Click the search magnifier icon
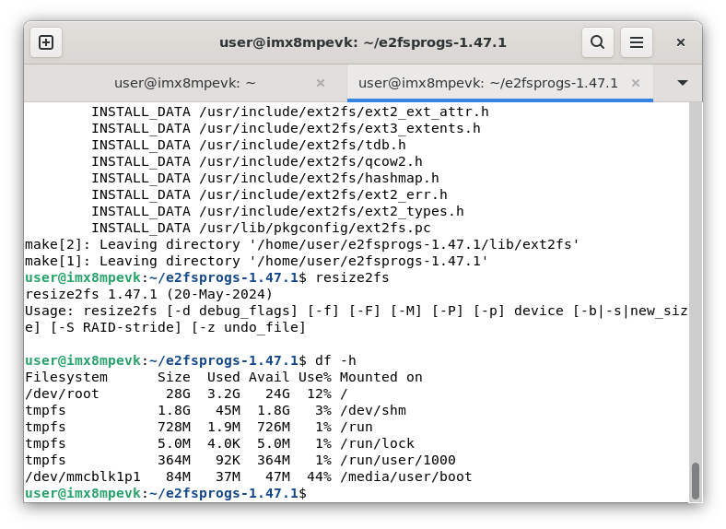 point(597,42)
